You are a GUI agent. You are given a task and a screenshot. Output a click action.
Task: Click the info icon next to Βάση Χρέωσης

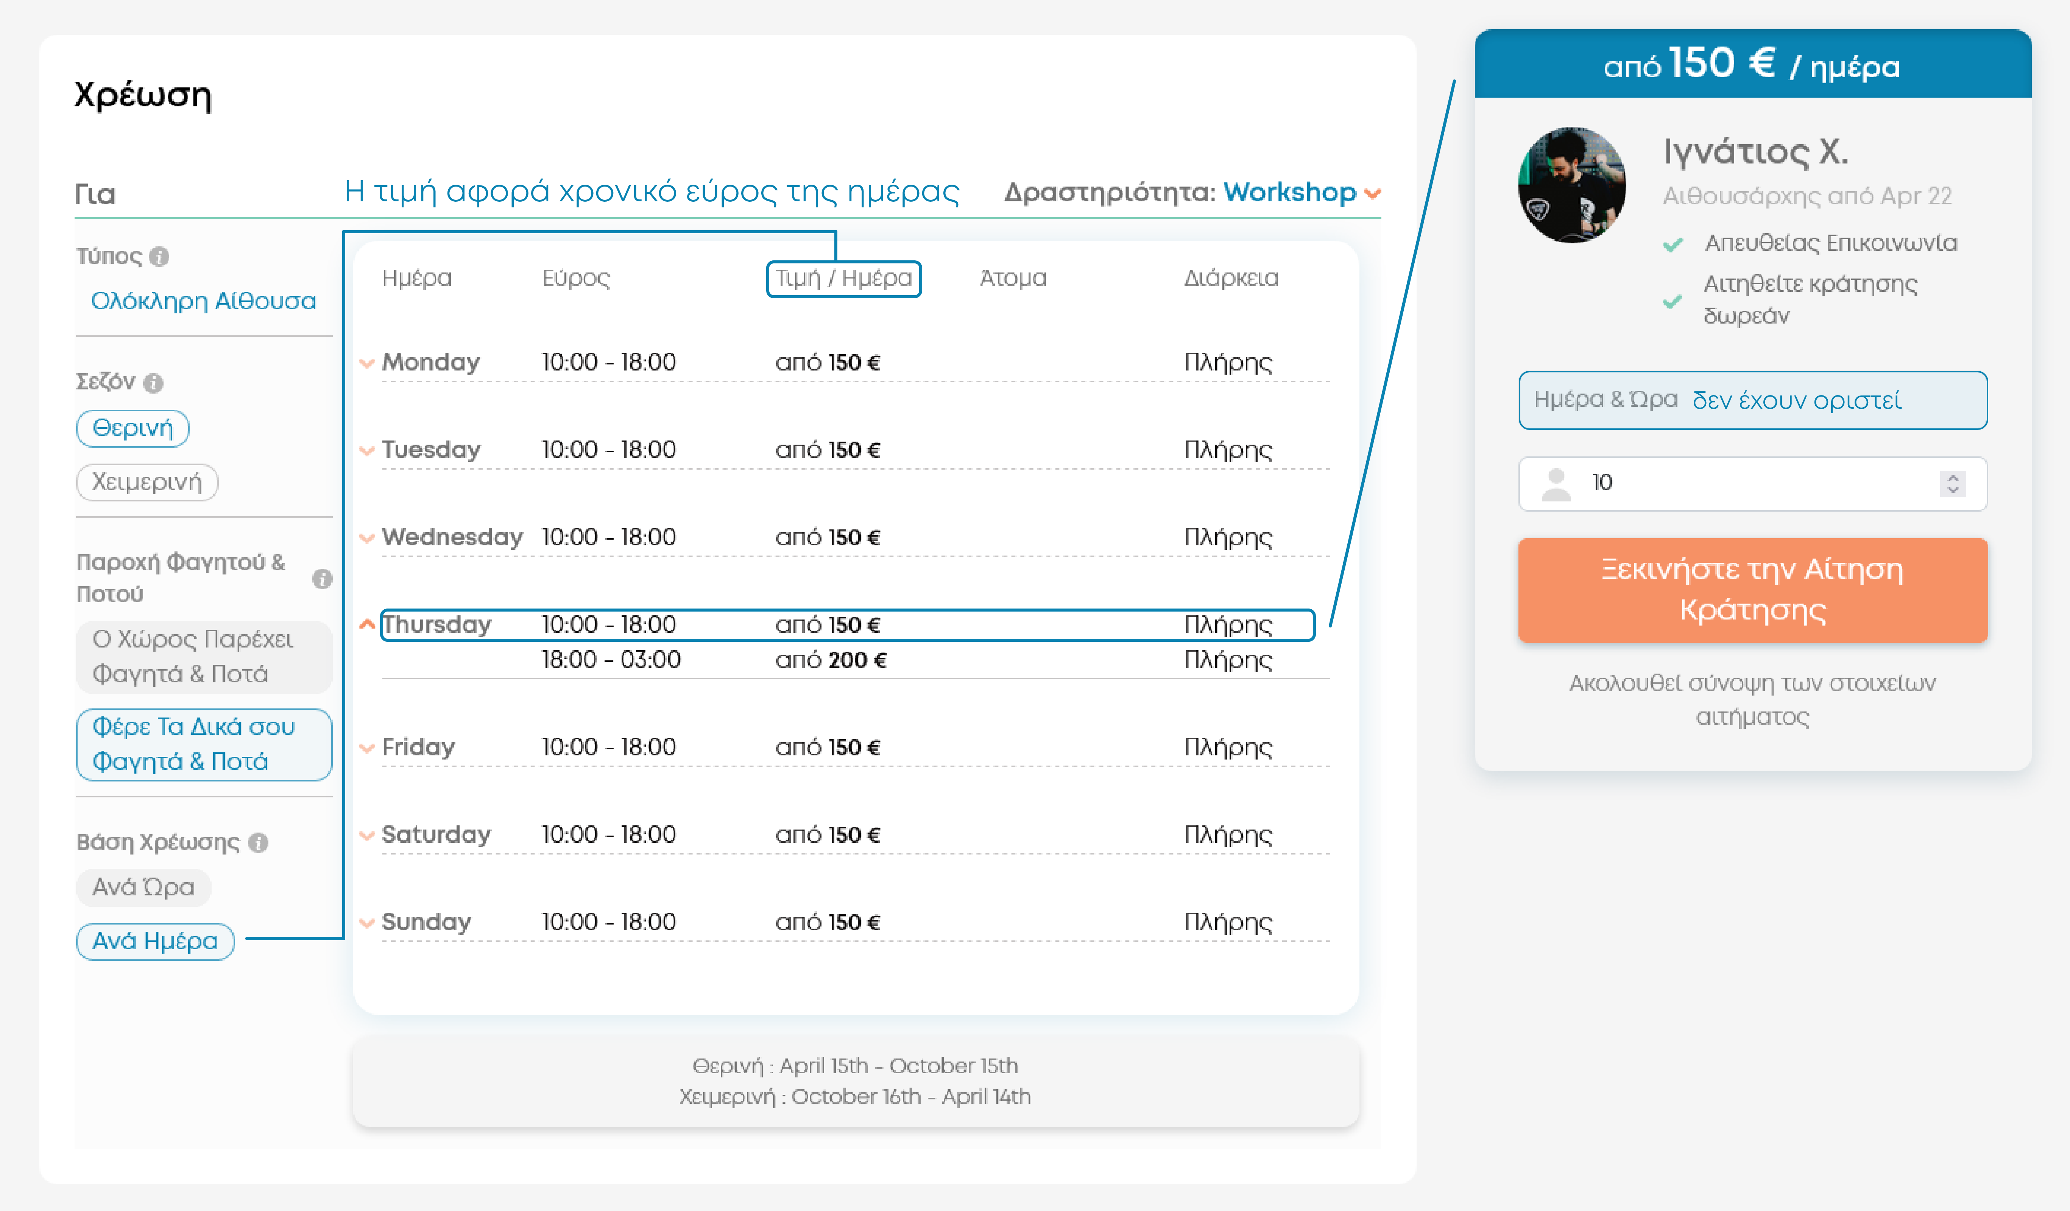tap(258, 843)
